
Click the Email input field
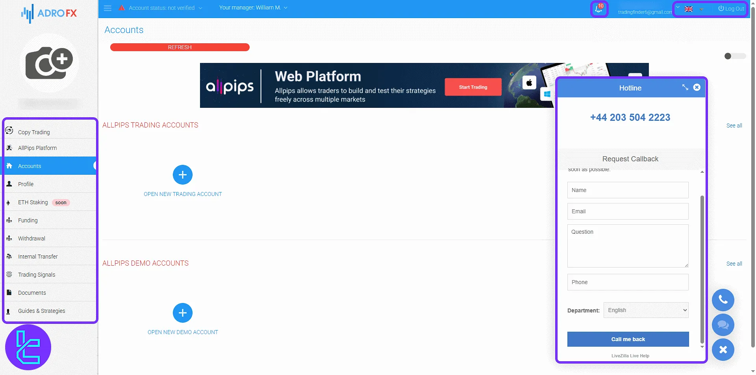pos(628,211)
